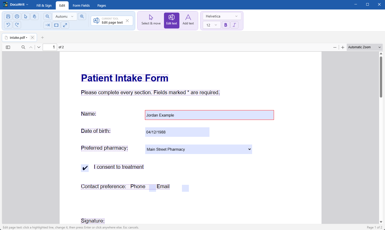Go to the previous page with up chevron
The width and height of the screenshot is (385, 230).
31,47
